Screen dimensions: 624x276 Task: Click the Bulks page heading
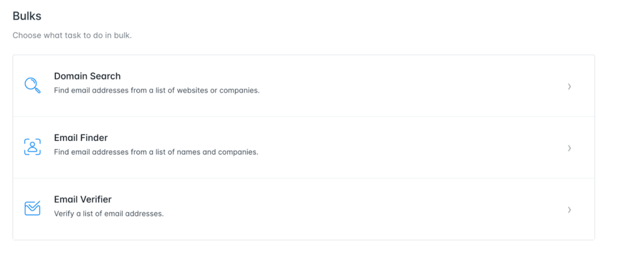27,16
